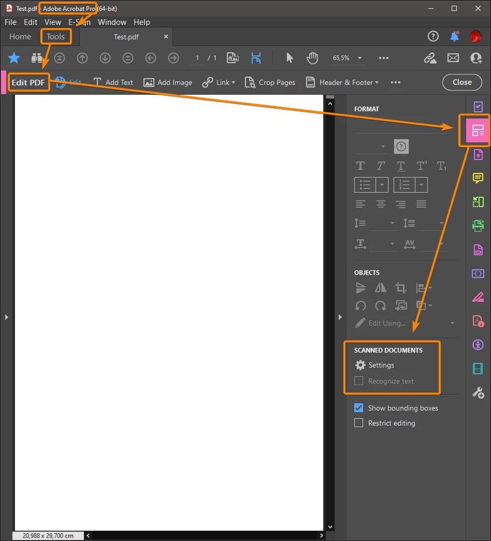
Task: Open more tools wrench icon
Action: (478, 392)
